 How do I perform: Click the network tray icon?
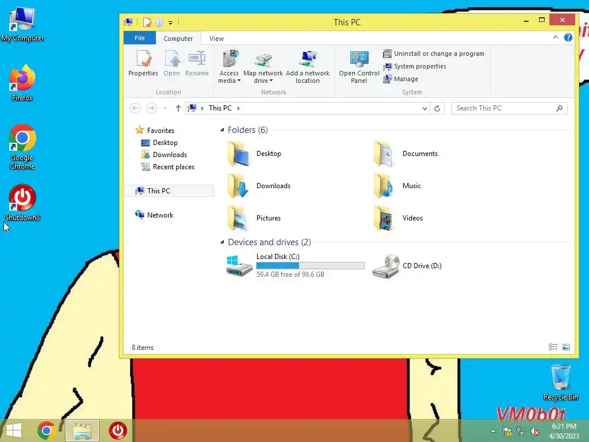[x=521, y=431]
